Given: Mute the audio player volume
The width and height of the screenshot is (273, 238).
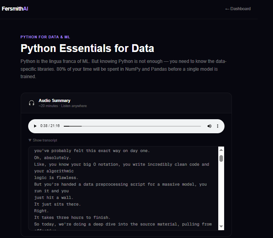Looking at the screenshot, I should pyautogui.click(x=209, y=126).
